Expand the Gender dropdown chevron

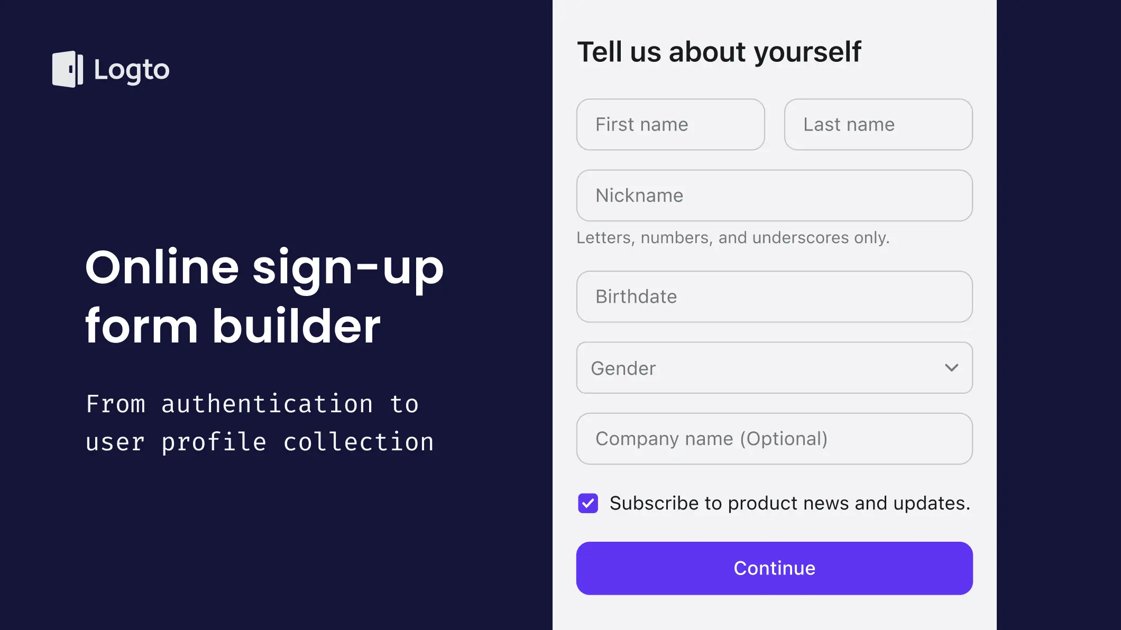[951, 368]
